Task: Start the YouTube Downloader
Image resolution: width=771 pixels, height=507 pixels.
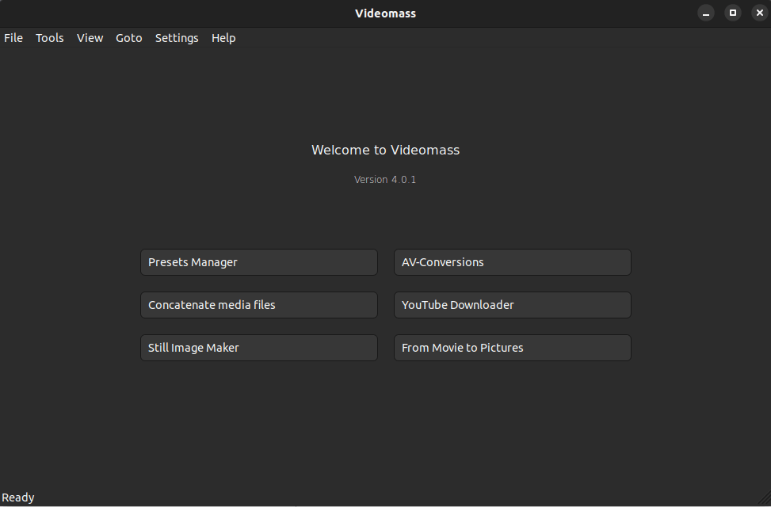Action: coord(513,305)
